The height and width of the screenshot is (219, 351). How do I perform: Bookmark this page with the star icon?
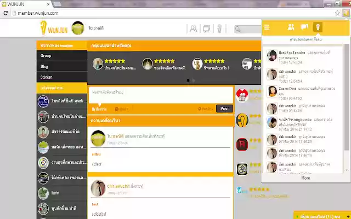[x=337, y=13]
